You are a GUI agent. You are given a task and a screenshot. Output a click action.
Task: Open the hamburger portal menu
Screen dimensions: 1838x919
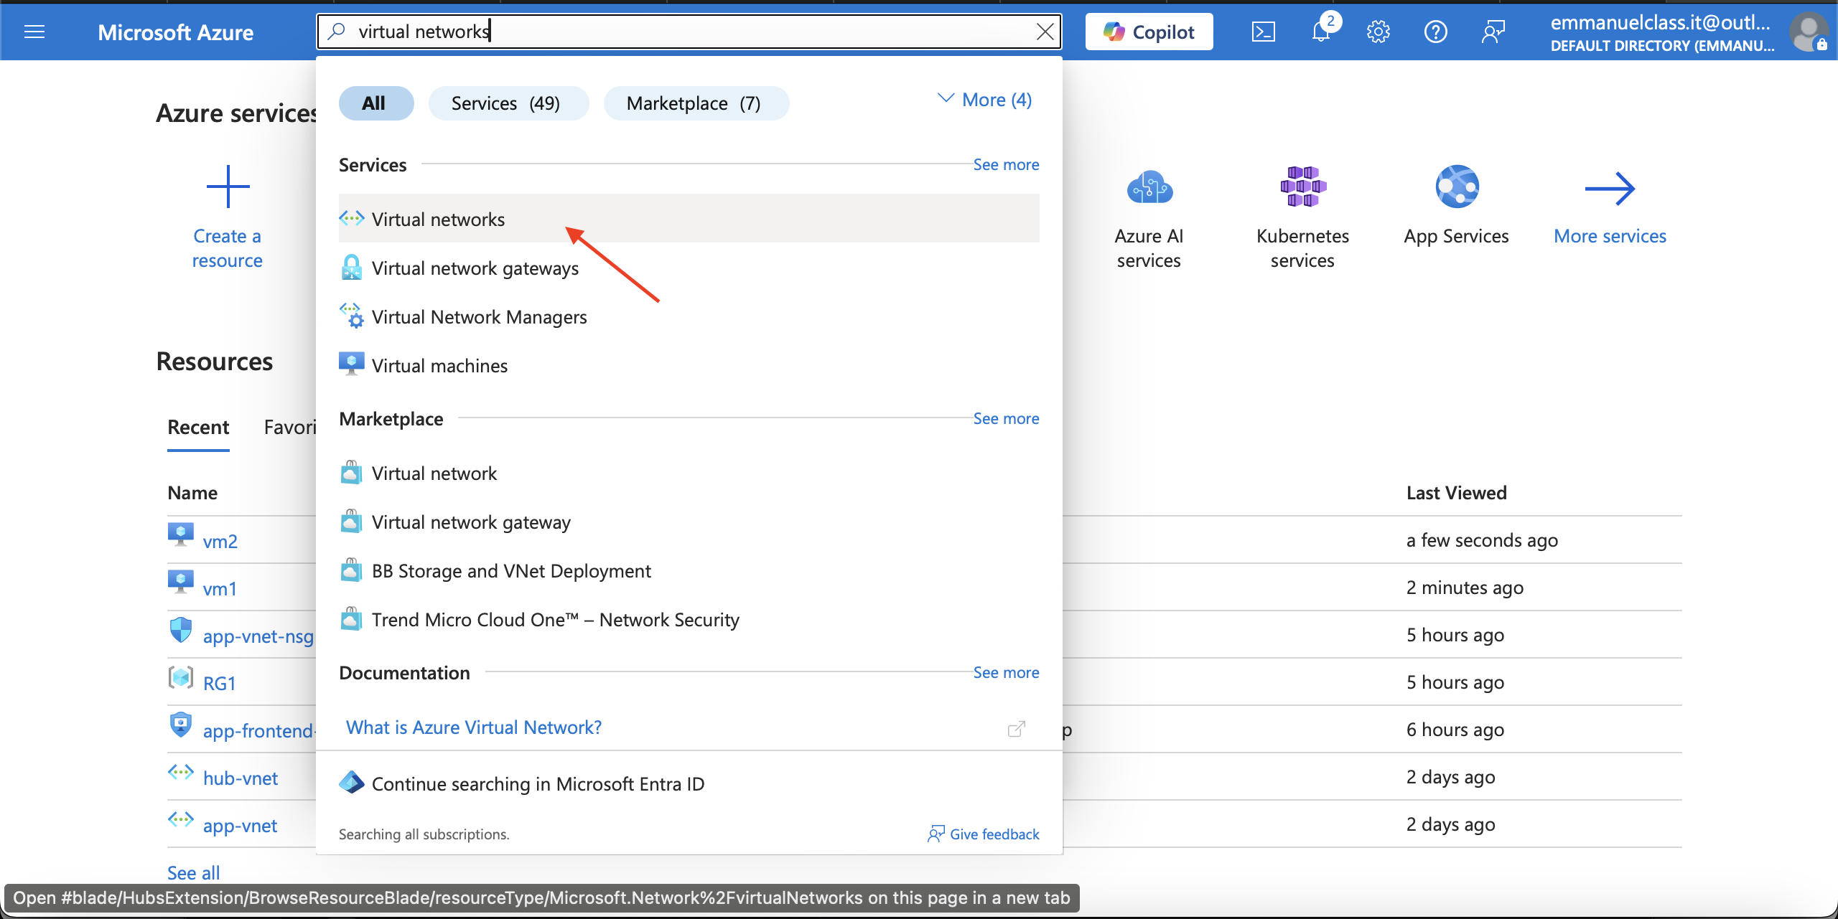[34, 32]
